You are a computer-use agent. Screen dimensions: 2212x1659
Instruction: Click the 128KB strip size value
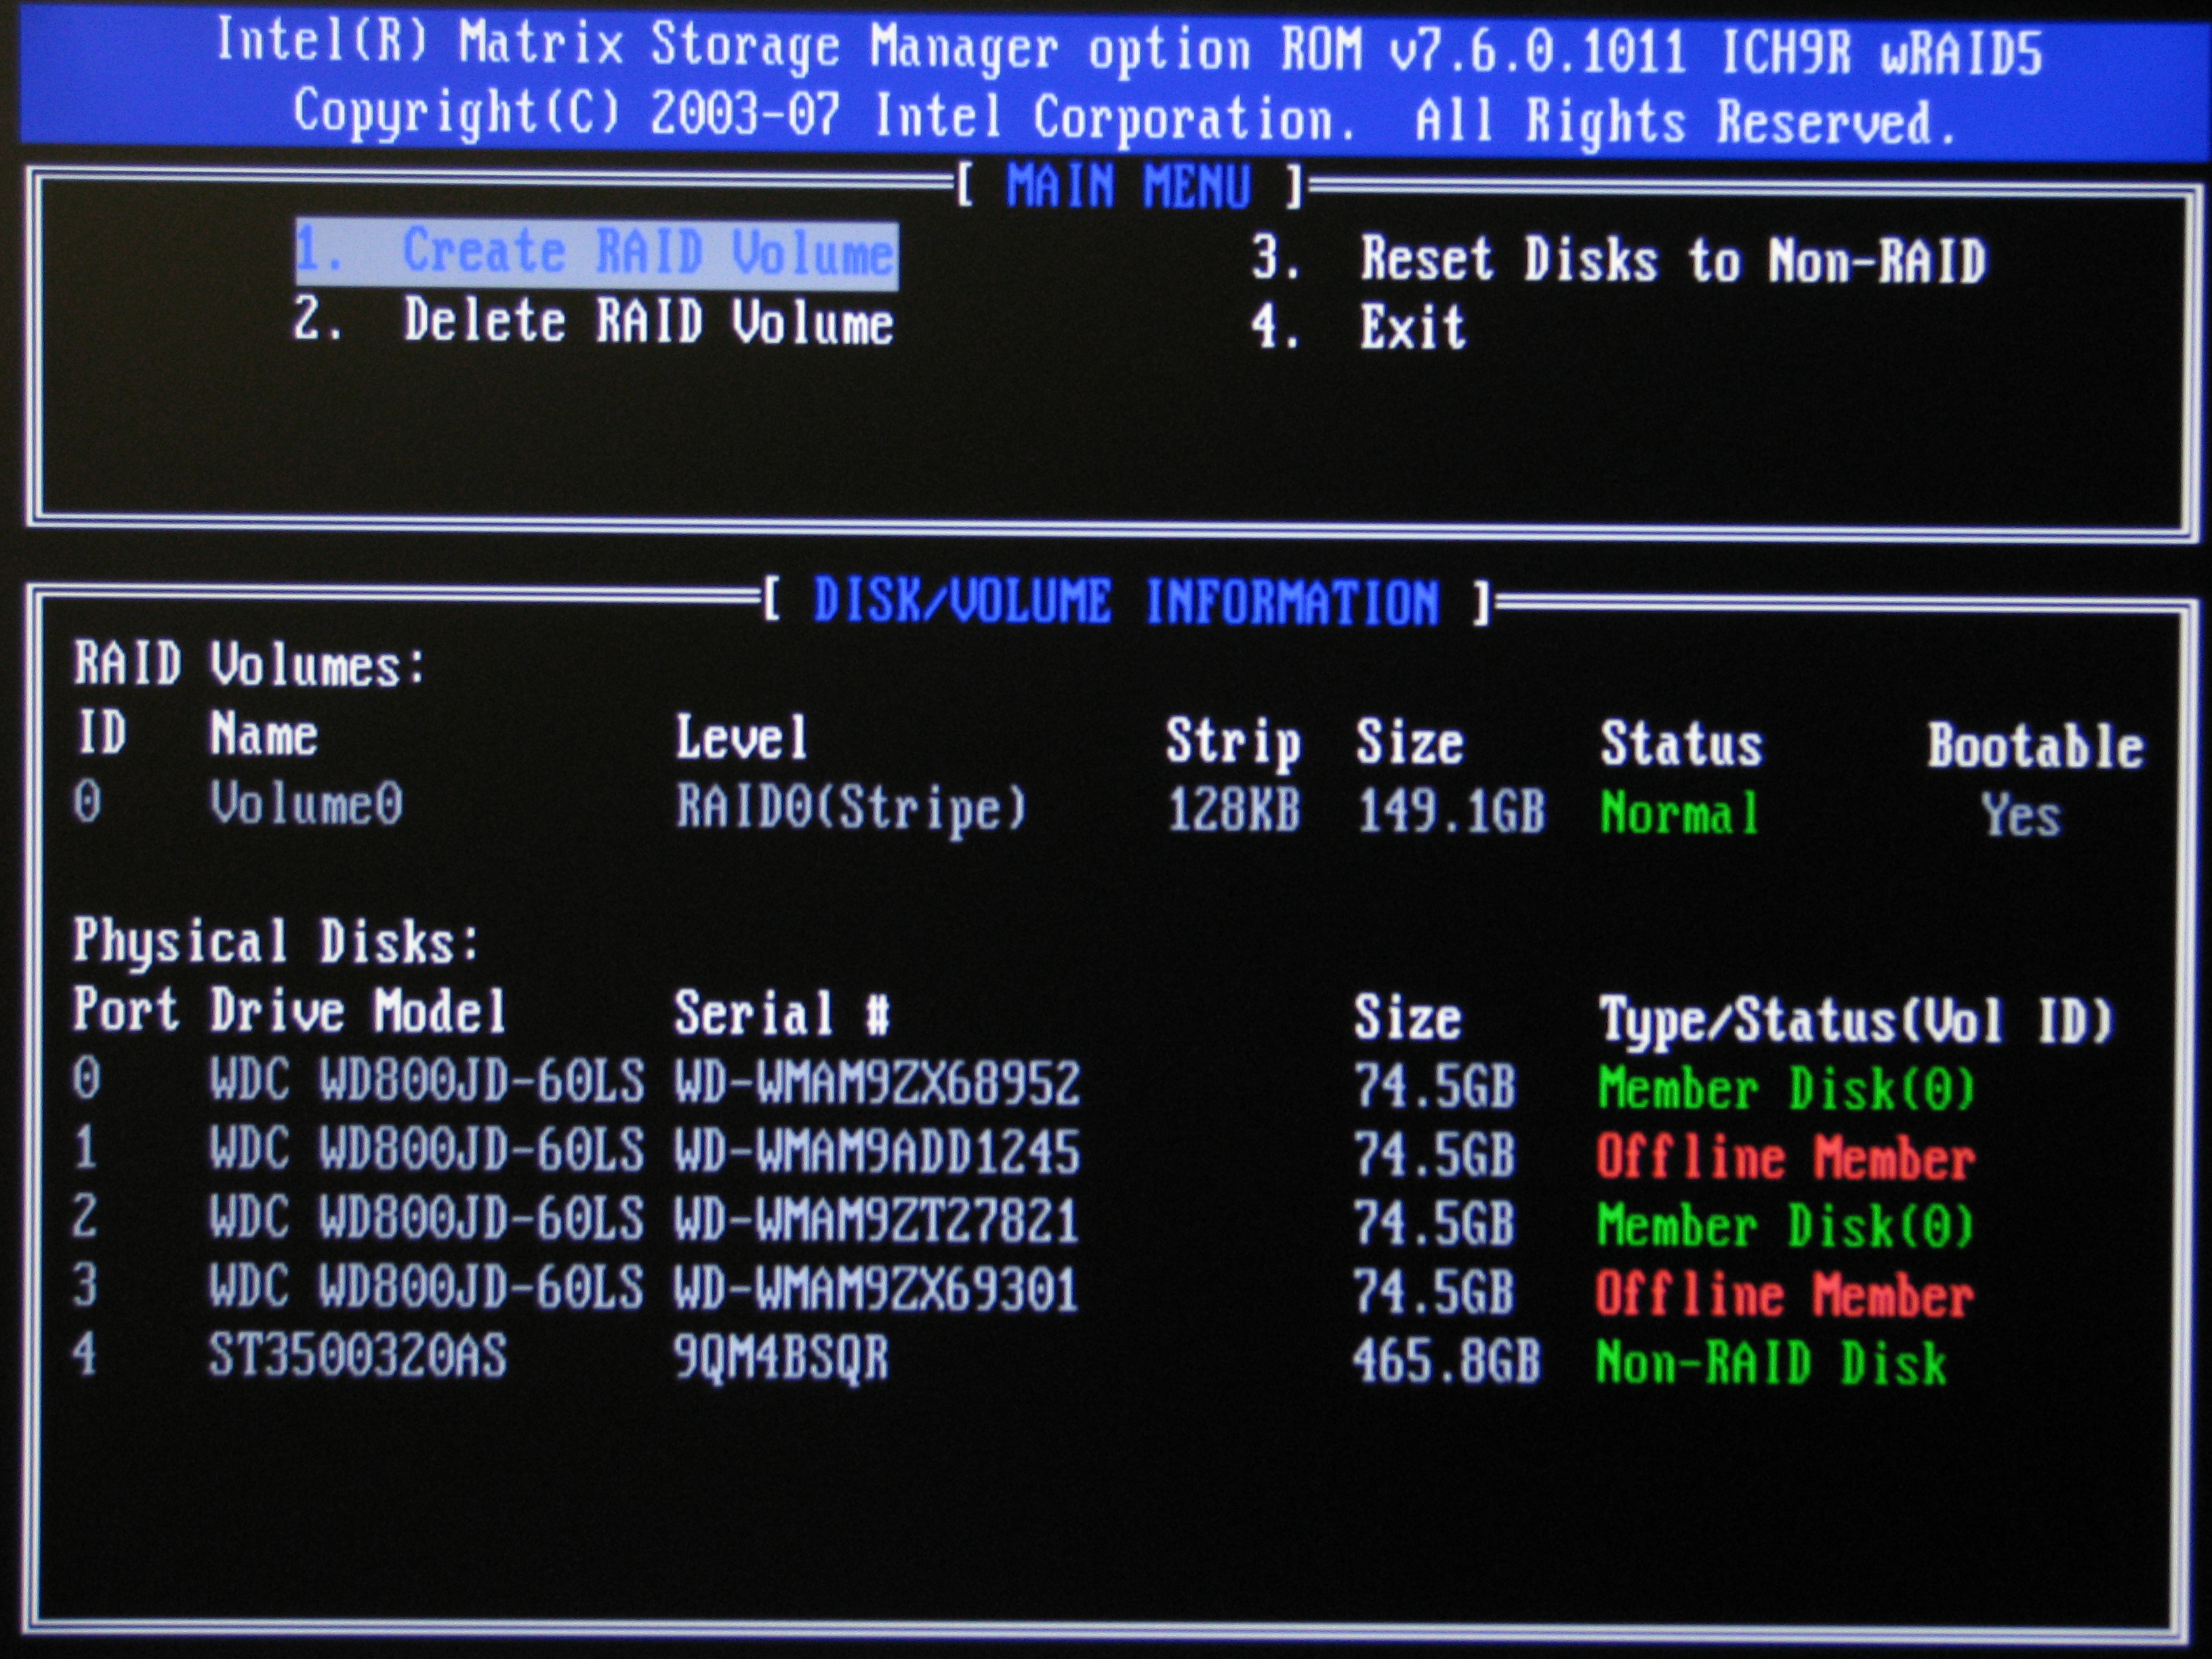coord(1233,810)
